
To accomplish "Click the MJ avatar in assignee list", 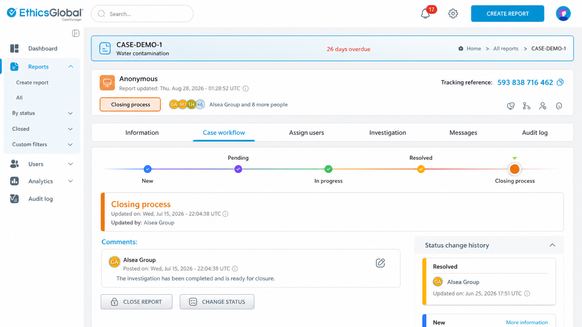I will point(183,105).
